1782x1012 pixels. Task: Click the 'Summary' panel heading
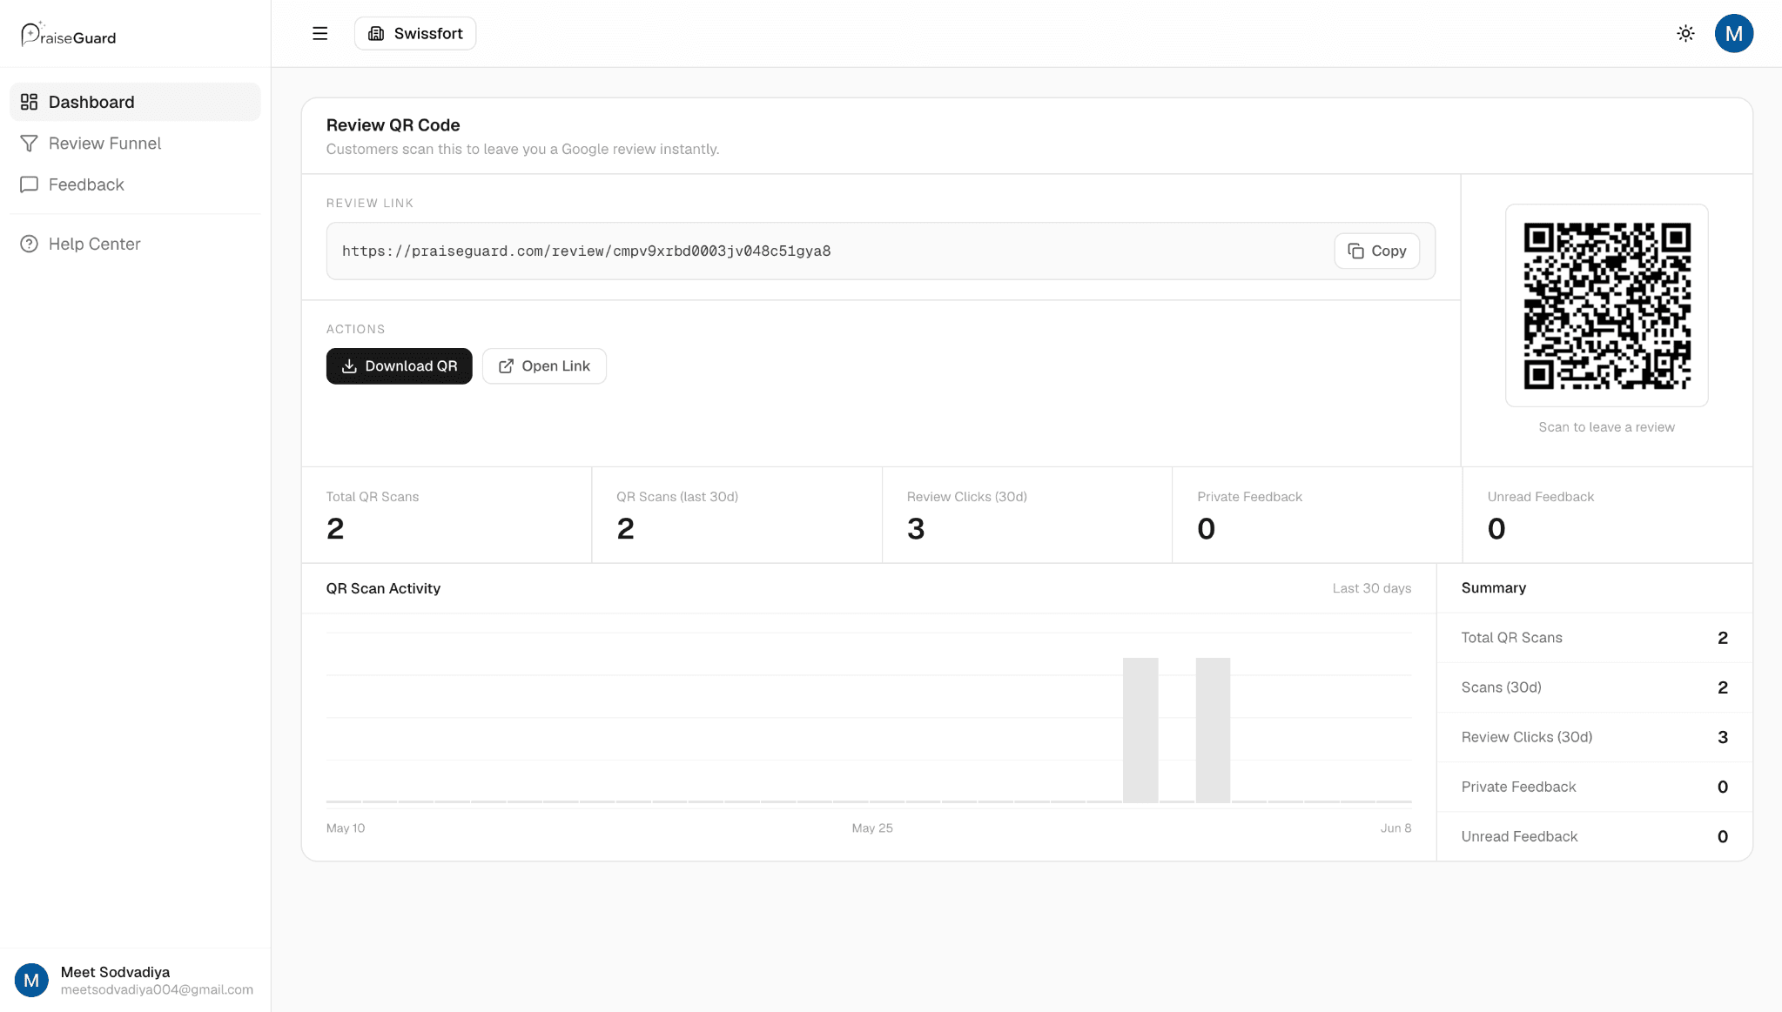(x=1493, y=587)
